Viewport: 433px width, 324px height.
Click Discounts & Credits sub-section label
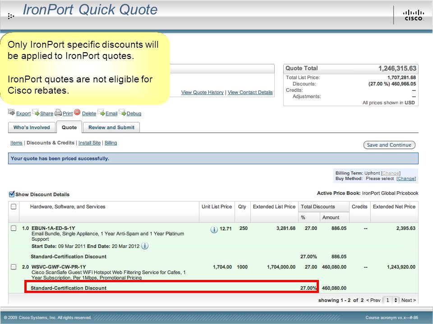(51, 143)
